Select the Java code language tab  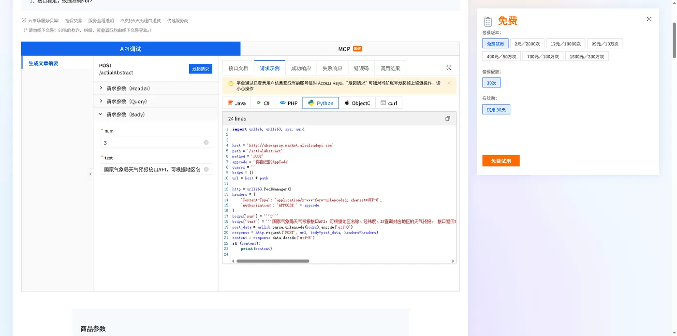point(236,103)
